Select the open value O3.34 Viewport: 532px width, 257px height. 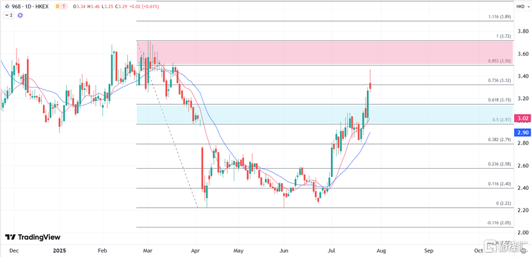[x=79, y=6]
